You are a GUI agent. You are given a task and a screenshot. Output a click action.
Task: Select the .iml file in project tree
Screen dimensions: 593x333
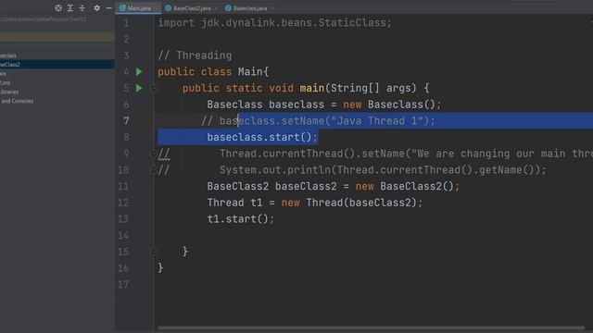tap(6, 82)
